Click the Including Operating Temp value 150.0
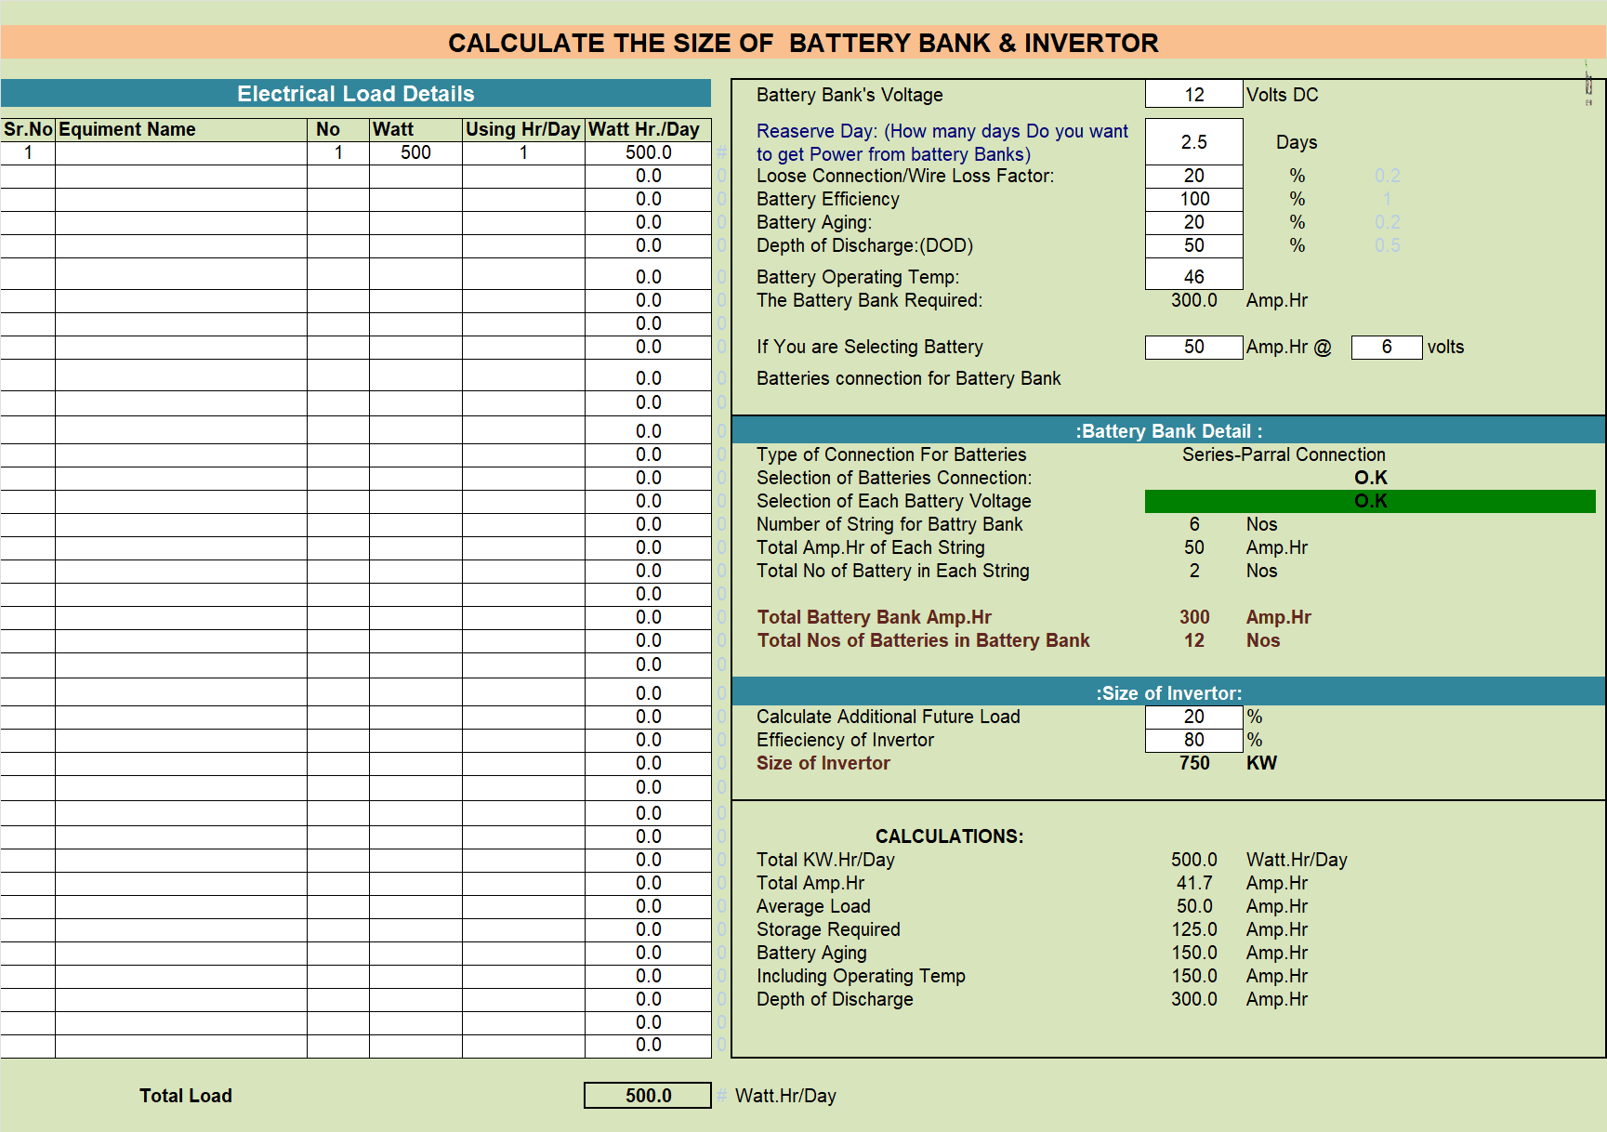 tap(1193, 977)
